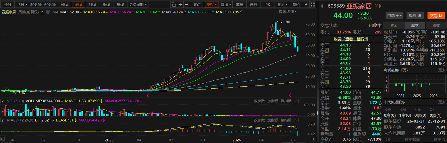Click the red event marker near 2026-07
Viewport: 447px width, 143px height.
click(290, 95)
